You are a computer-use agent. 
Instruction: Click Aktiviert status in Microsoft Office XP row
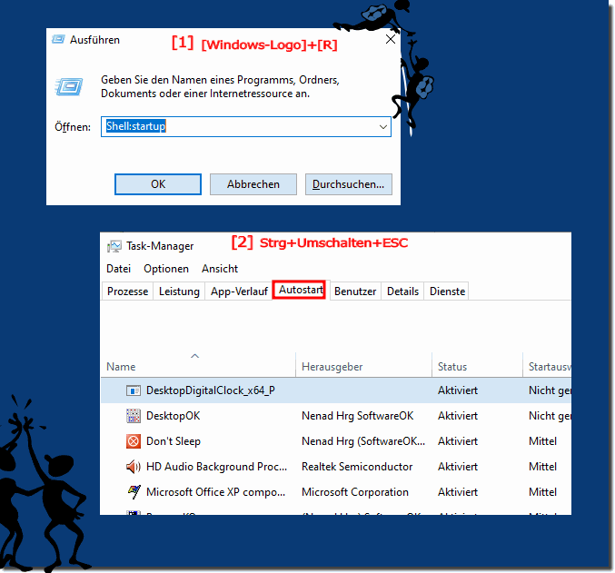click(x=458, y=492)
